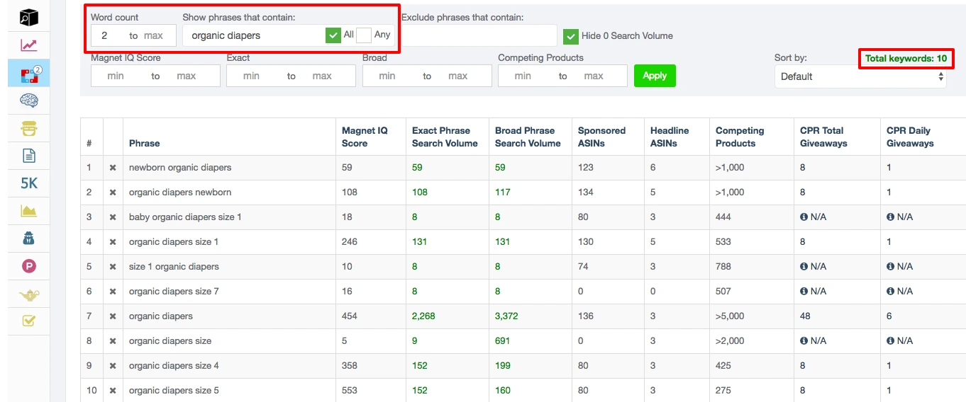Click the genie lamp sidebar icon

click(29, 294)
